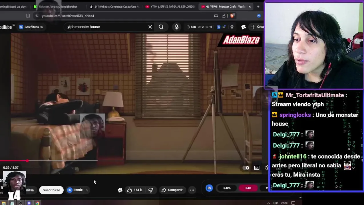This screenshot has height=205, width=364.
Task: Click the share page icon in address bar
Action: click(x=224, y=16)
